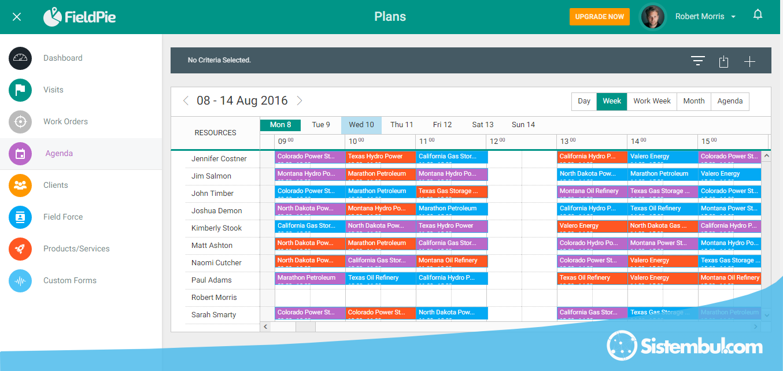The image size is (783, 371).
Task: Open Sarah Smarty's 11:00 North Dakota appointment
Action: point(452,313)
